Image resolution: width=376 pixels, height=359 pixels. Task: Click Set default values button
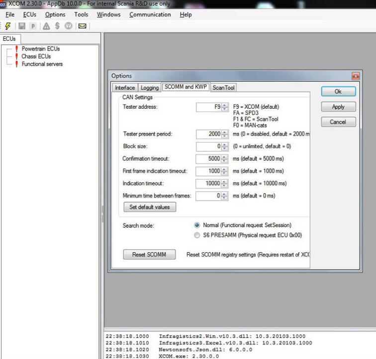[x=150, y=207]
